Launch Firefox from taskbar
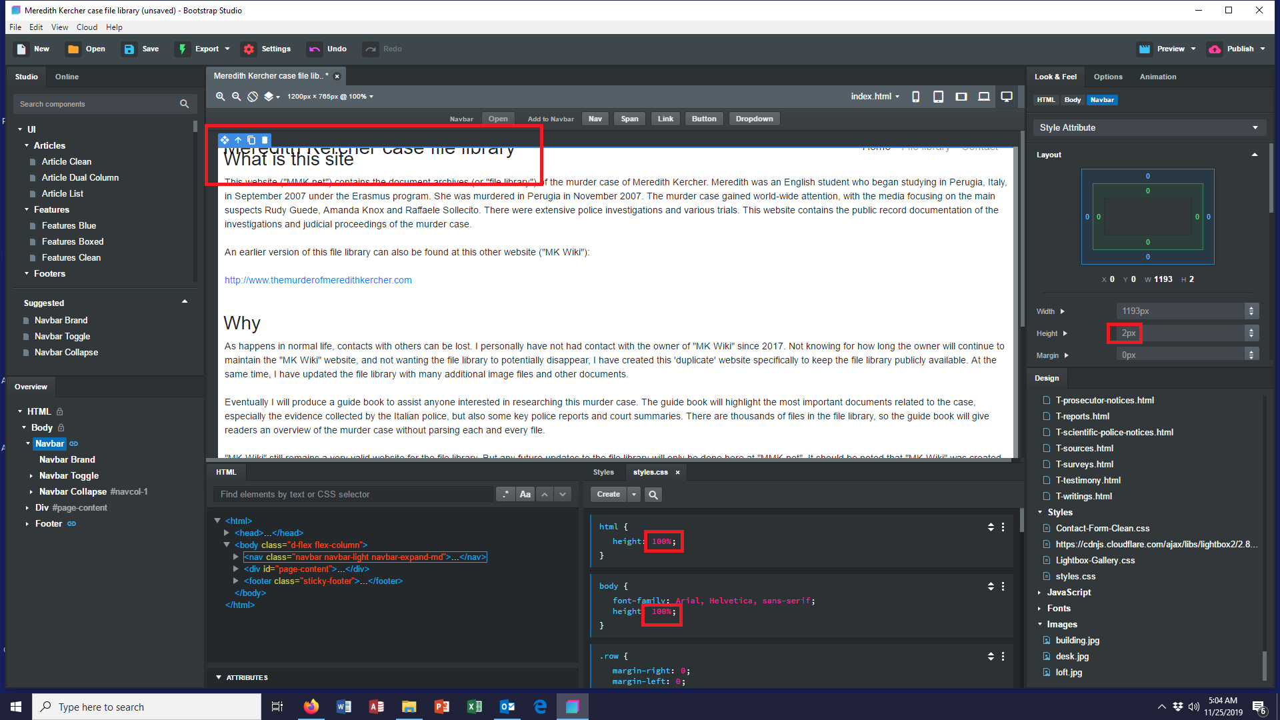1280x720 pixels. tap(311, 707)
